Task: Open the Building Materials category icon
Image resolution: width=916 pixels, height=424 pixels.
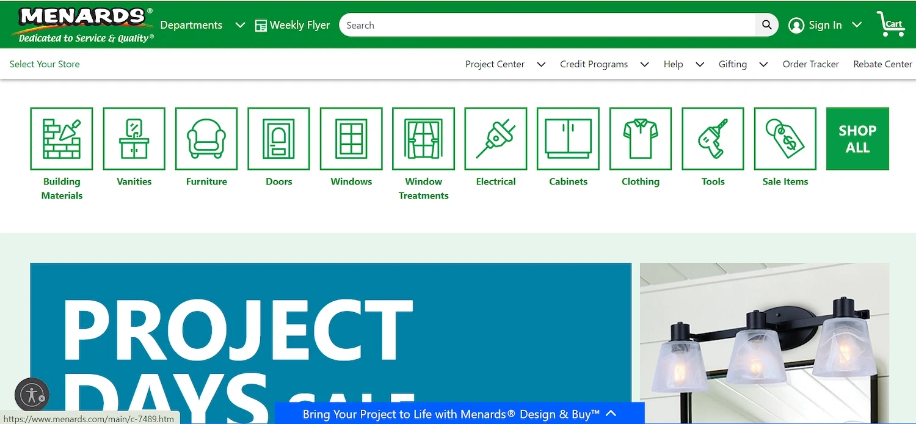Action: tap(62, 139)
